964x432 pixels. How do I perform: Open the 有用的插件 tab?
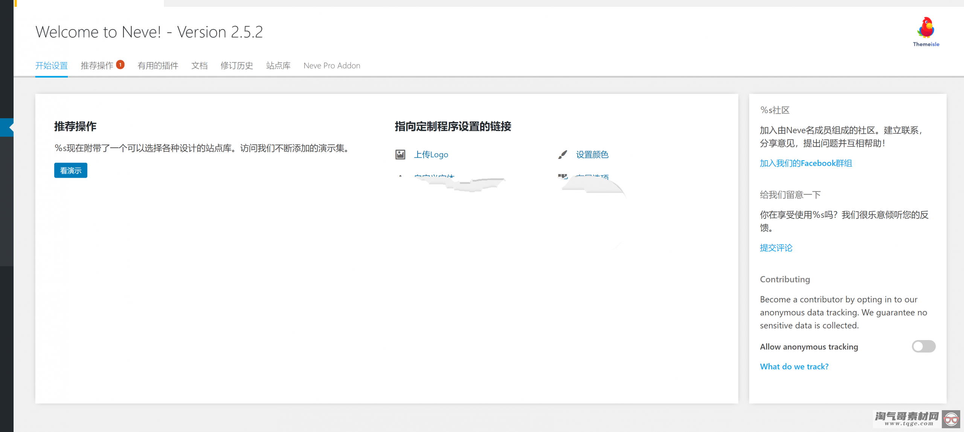point(158,66)
